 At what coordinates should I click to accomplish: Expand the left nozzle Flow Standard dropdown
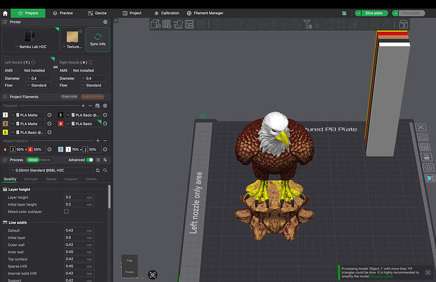pos(39,85)
